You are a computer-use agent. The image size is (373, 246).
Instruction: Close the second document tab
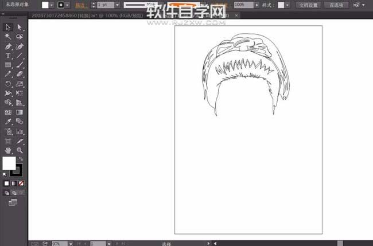[x=236, y=15]
